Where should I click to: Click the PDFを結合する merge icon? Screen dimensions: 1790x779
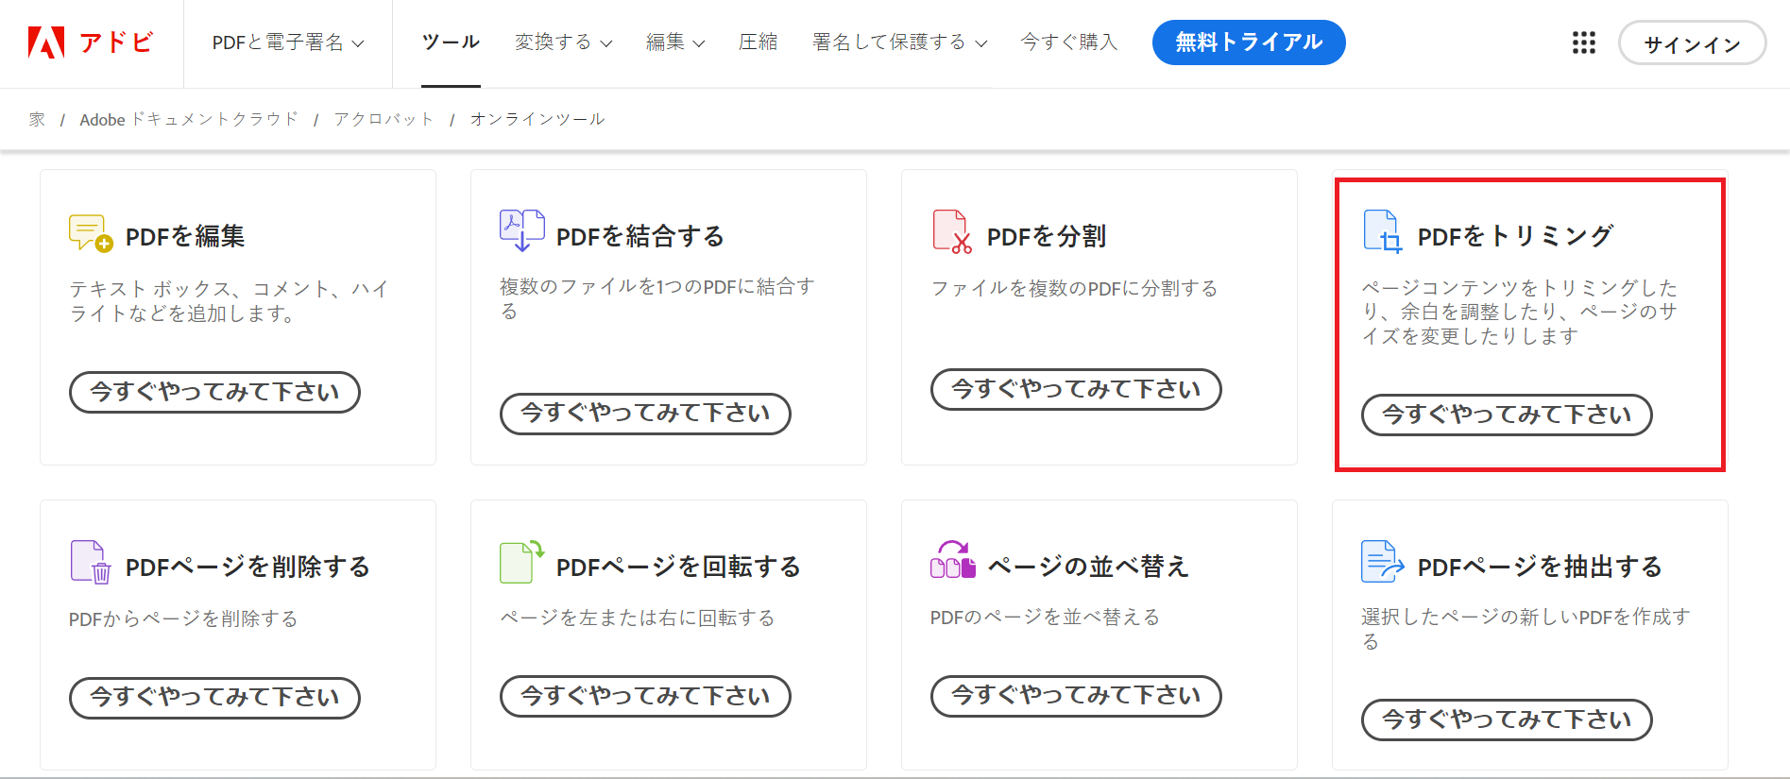coord(522,230)
